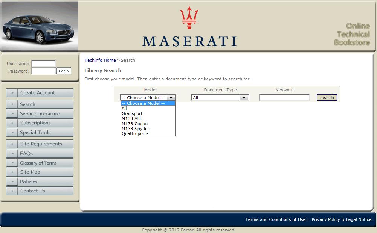Click the 'Document Type' column label
The width and height of the screenshot is (377, 233).
220,90
